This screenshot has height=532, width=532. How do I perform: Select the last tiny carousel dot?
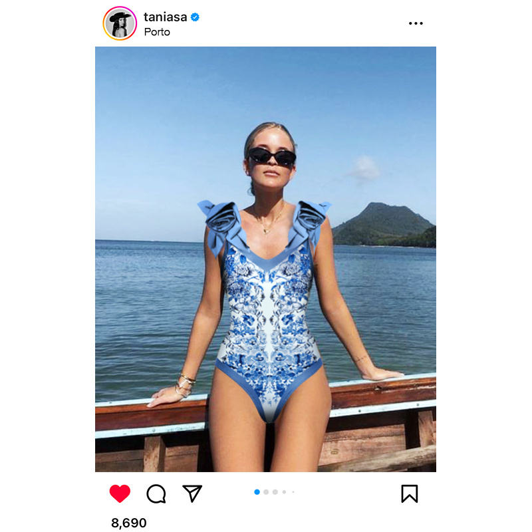[x=293, y=492]
